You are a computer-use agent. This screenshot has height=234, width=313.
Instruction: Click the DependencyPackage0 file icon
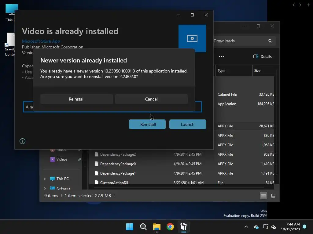tap(96, 164)
